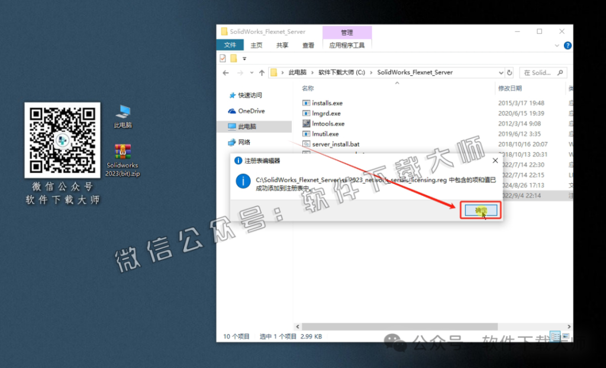Image resolution: width=606 pixels, height=368 pixels.
Task: Open the 文件 menu
Action: point(230,44)
